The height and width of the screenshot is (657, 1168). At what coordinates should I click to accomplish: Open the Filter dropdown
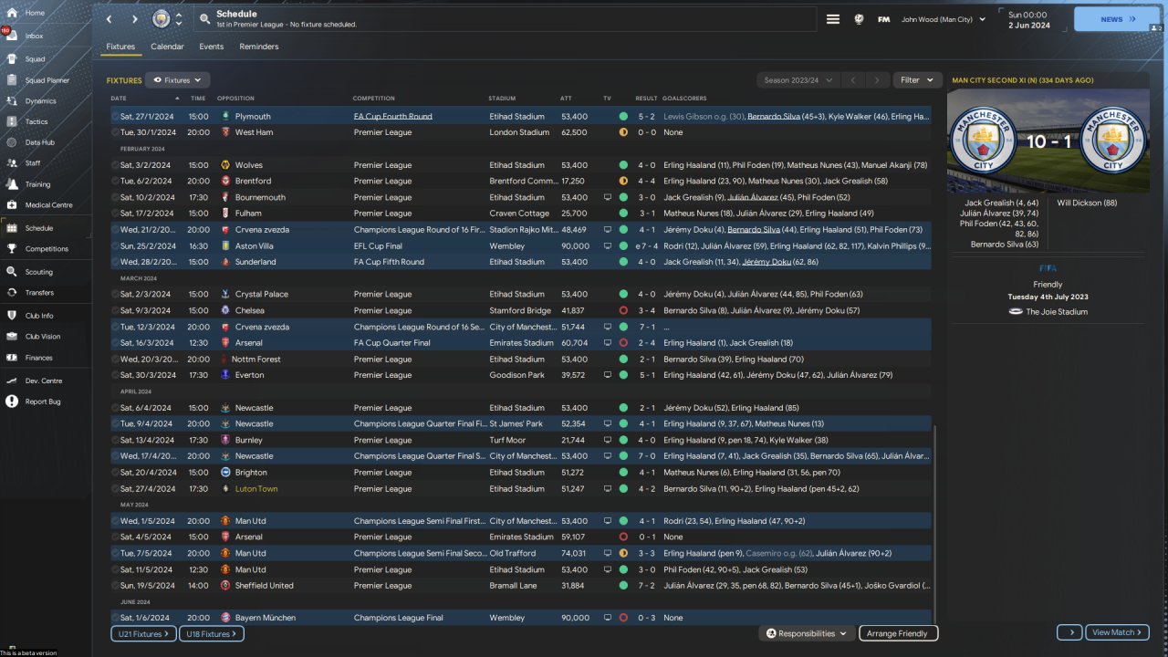(x=917, y=80)
